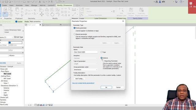Click the Aligned Dimension measure icon
This screenshot has height=110, width=196.
tap(74, 9)
